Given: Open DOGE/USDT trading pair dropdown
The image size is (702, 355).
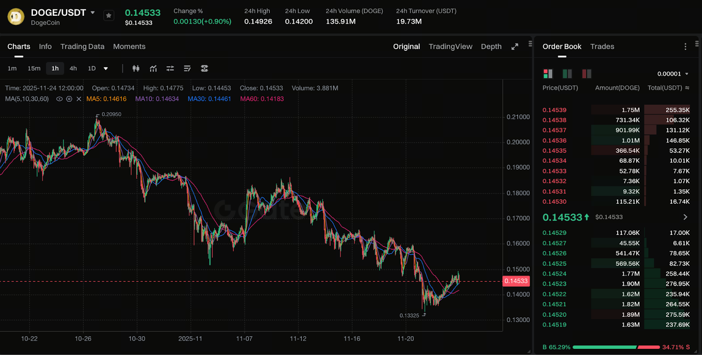Looking at the screenshot, I should click(x=93, y=13).
